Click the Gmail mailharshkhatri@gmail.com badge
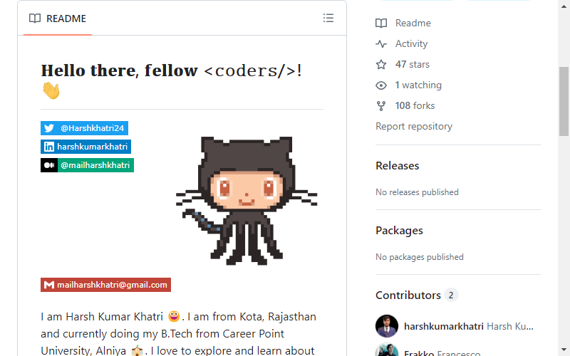The width and height of the screenshot is (570, 356). 105,285
